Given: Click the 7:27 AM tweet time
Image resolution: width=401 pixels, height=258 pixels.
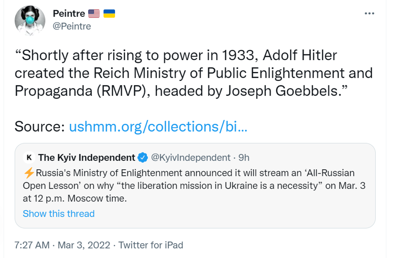Looking at the screenshot, I should pos(32,245).
